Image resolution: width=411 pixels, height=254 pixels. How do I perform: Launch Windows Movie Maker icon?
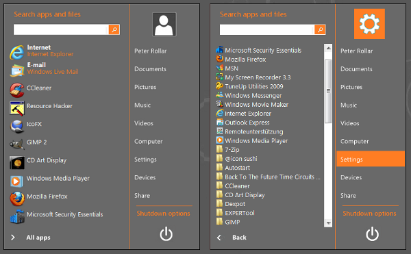219,103
